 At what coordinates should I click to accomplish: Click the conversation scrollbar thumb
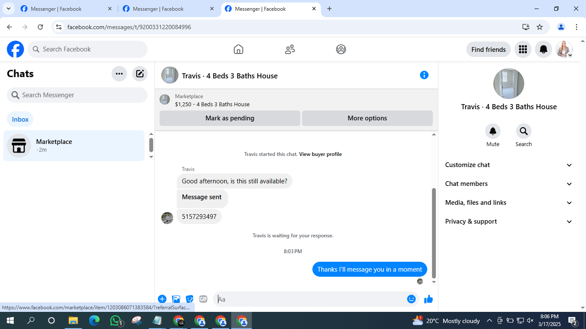coord(434,233)
